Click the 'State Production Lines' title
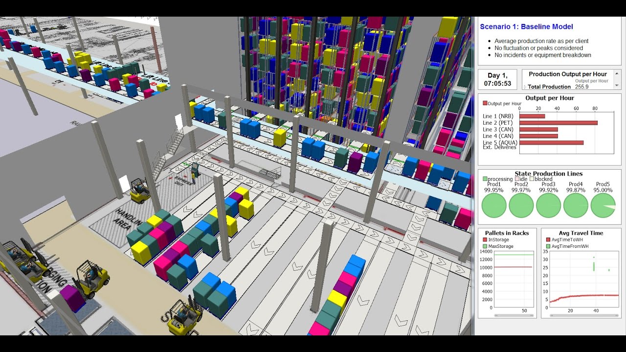This screenshot has width=626, height=352. pyautogui.click(x=548, y=174)
